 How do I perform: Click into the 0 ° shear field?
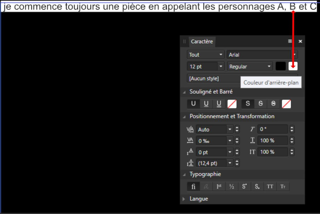click(273, 129)
